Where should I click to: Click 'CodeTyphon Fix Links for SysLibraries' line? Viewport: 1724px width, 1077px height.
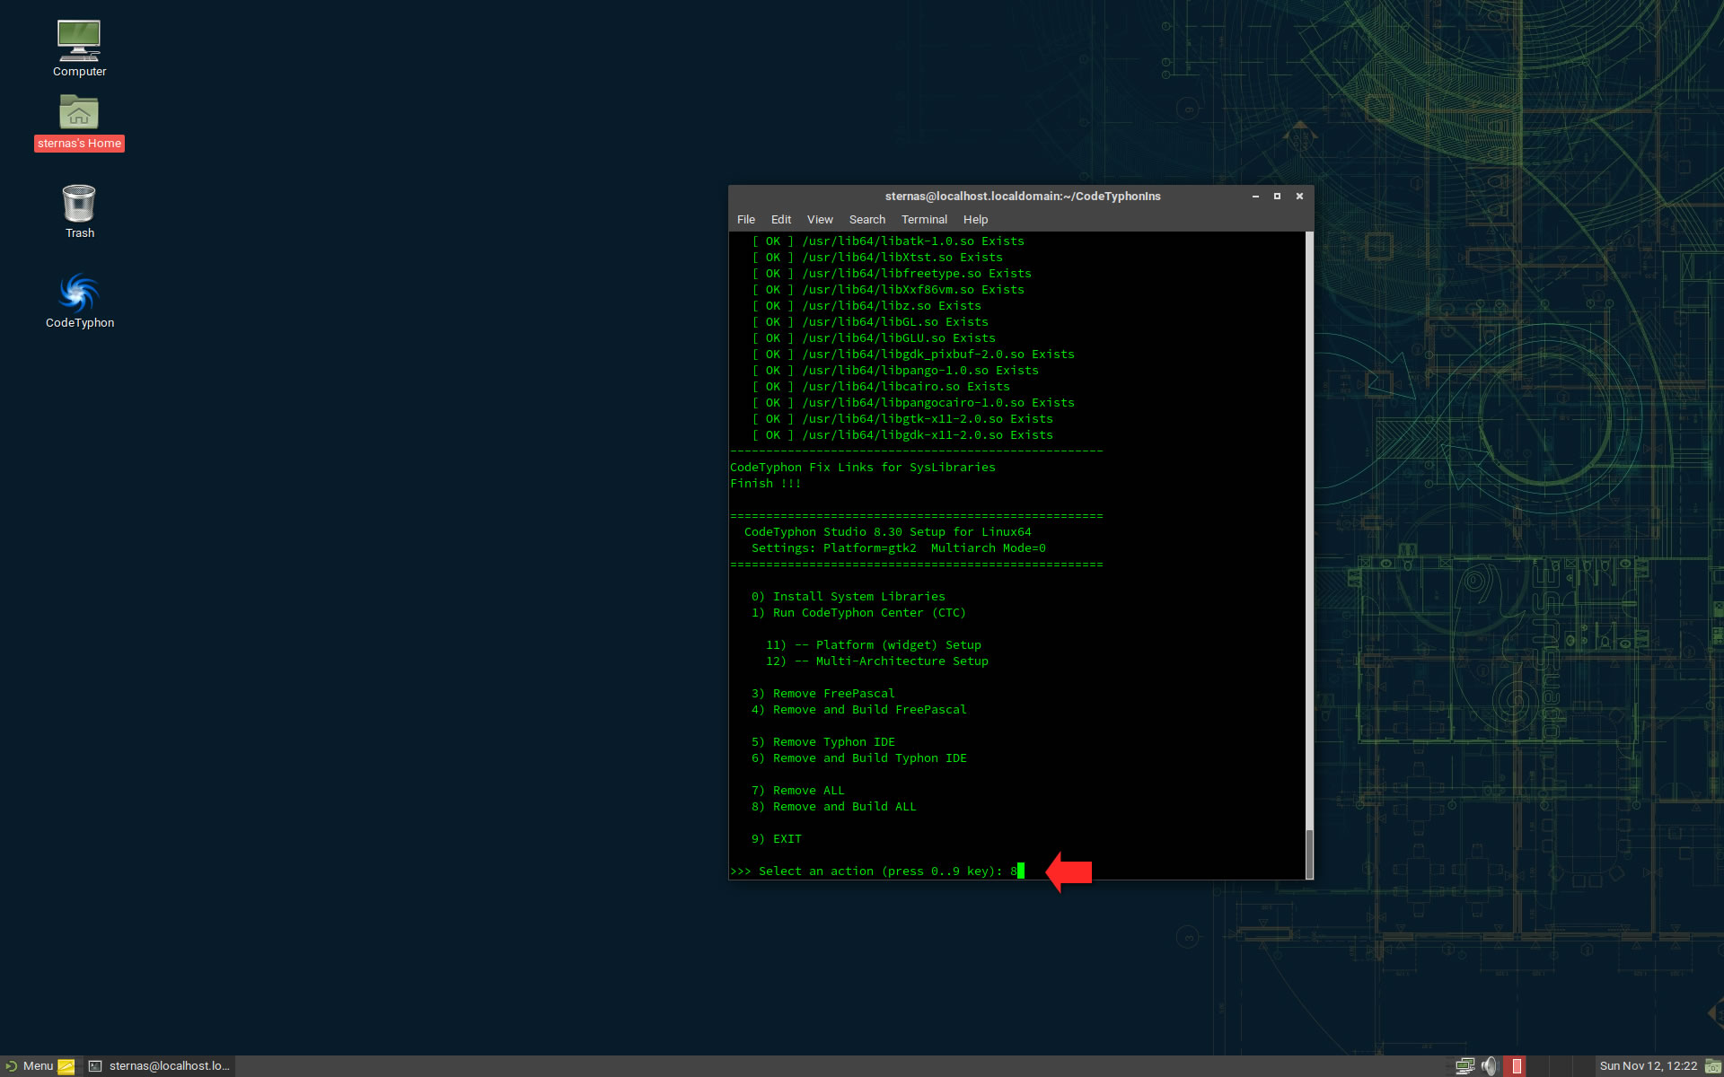(x=863, y=468)
